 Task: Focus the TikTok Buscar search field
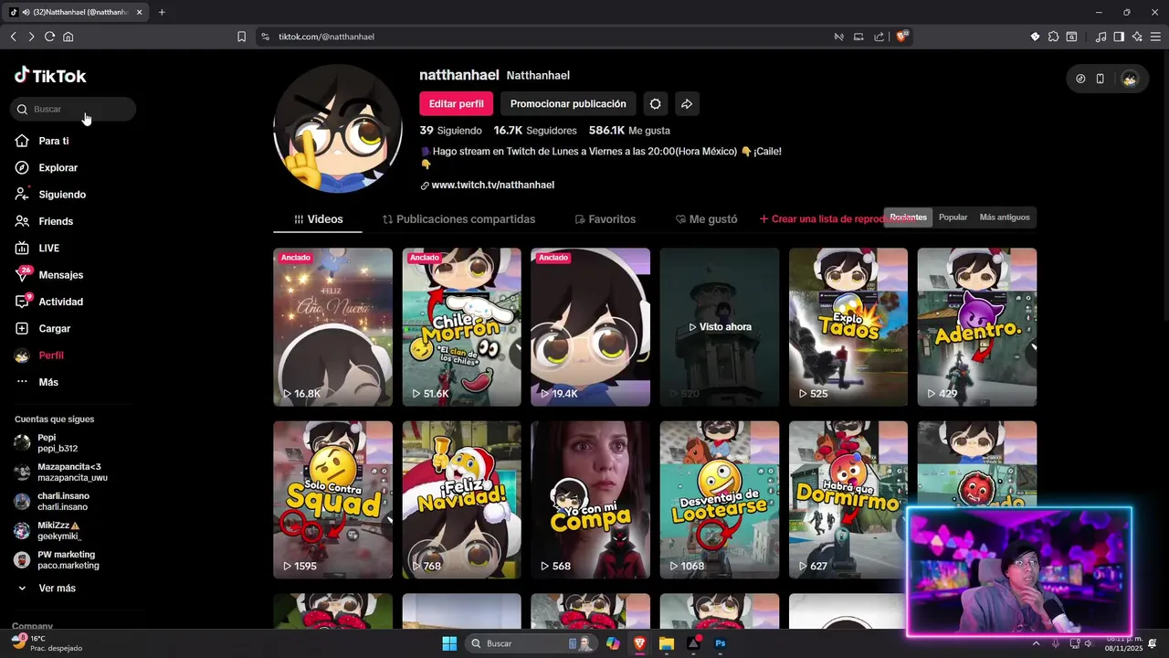[73, 109]
